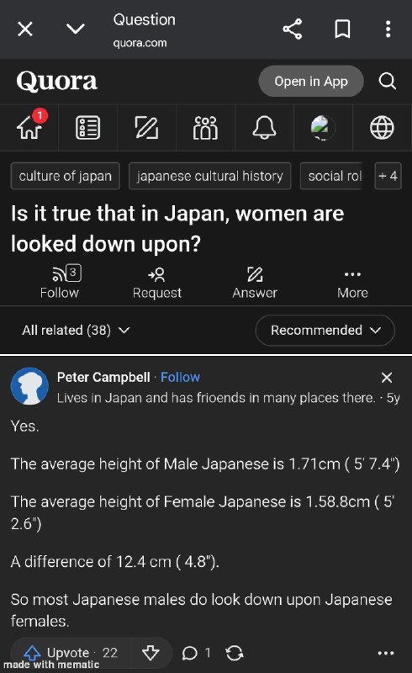Open Peter Campbell's profile avatar

tap(29, 386)
